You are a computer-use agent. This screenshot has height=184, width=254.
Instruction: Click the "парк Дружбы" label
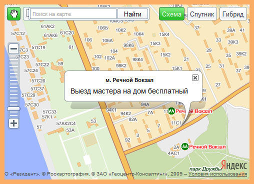205,169
